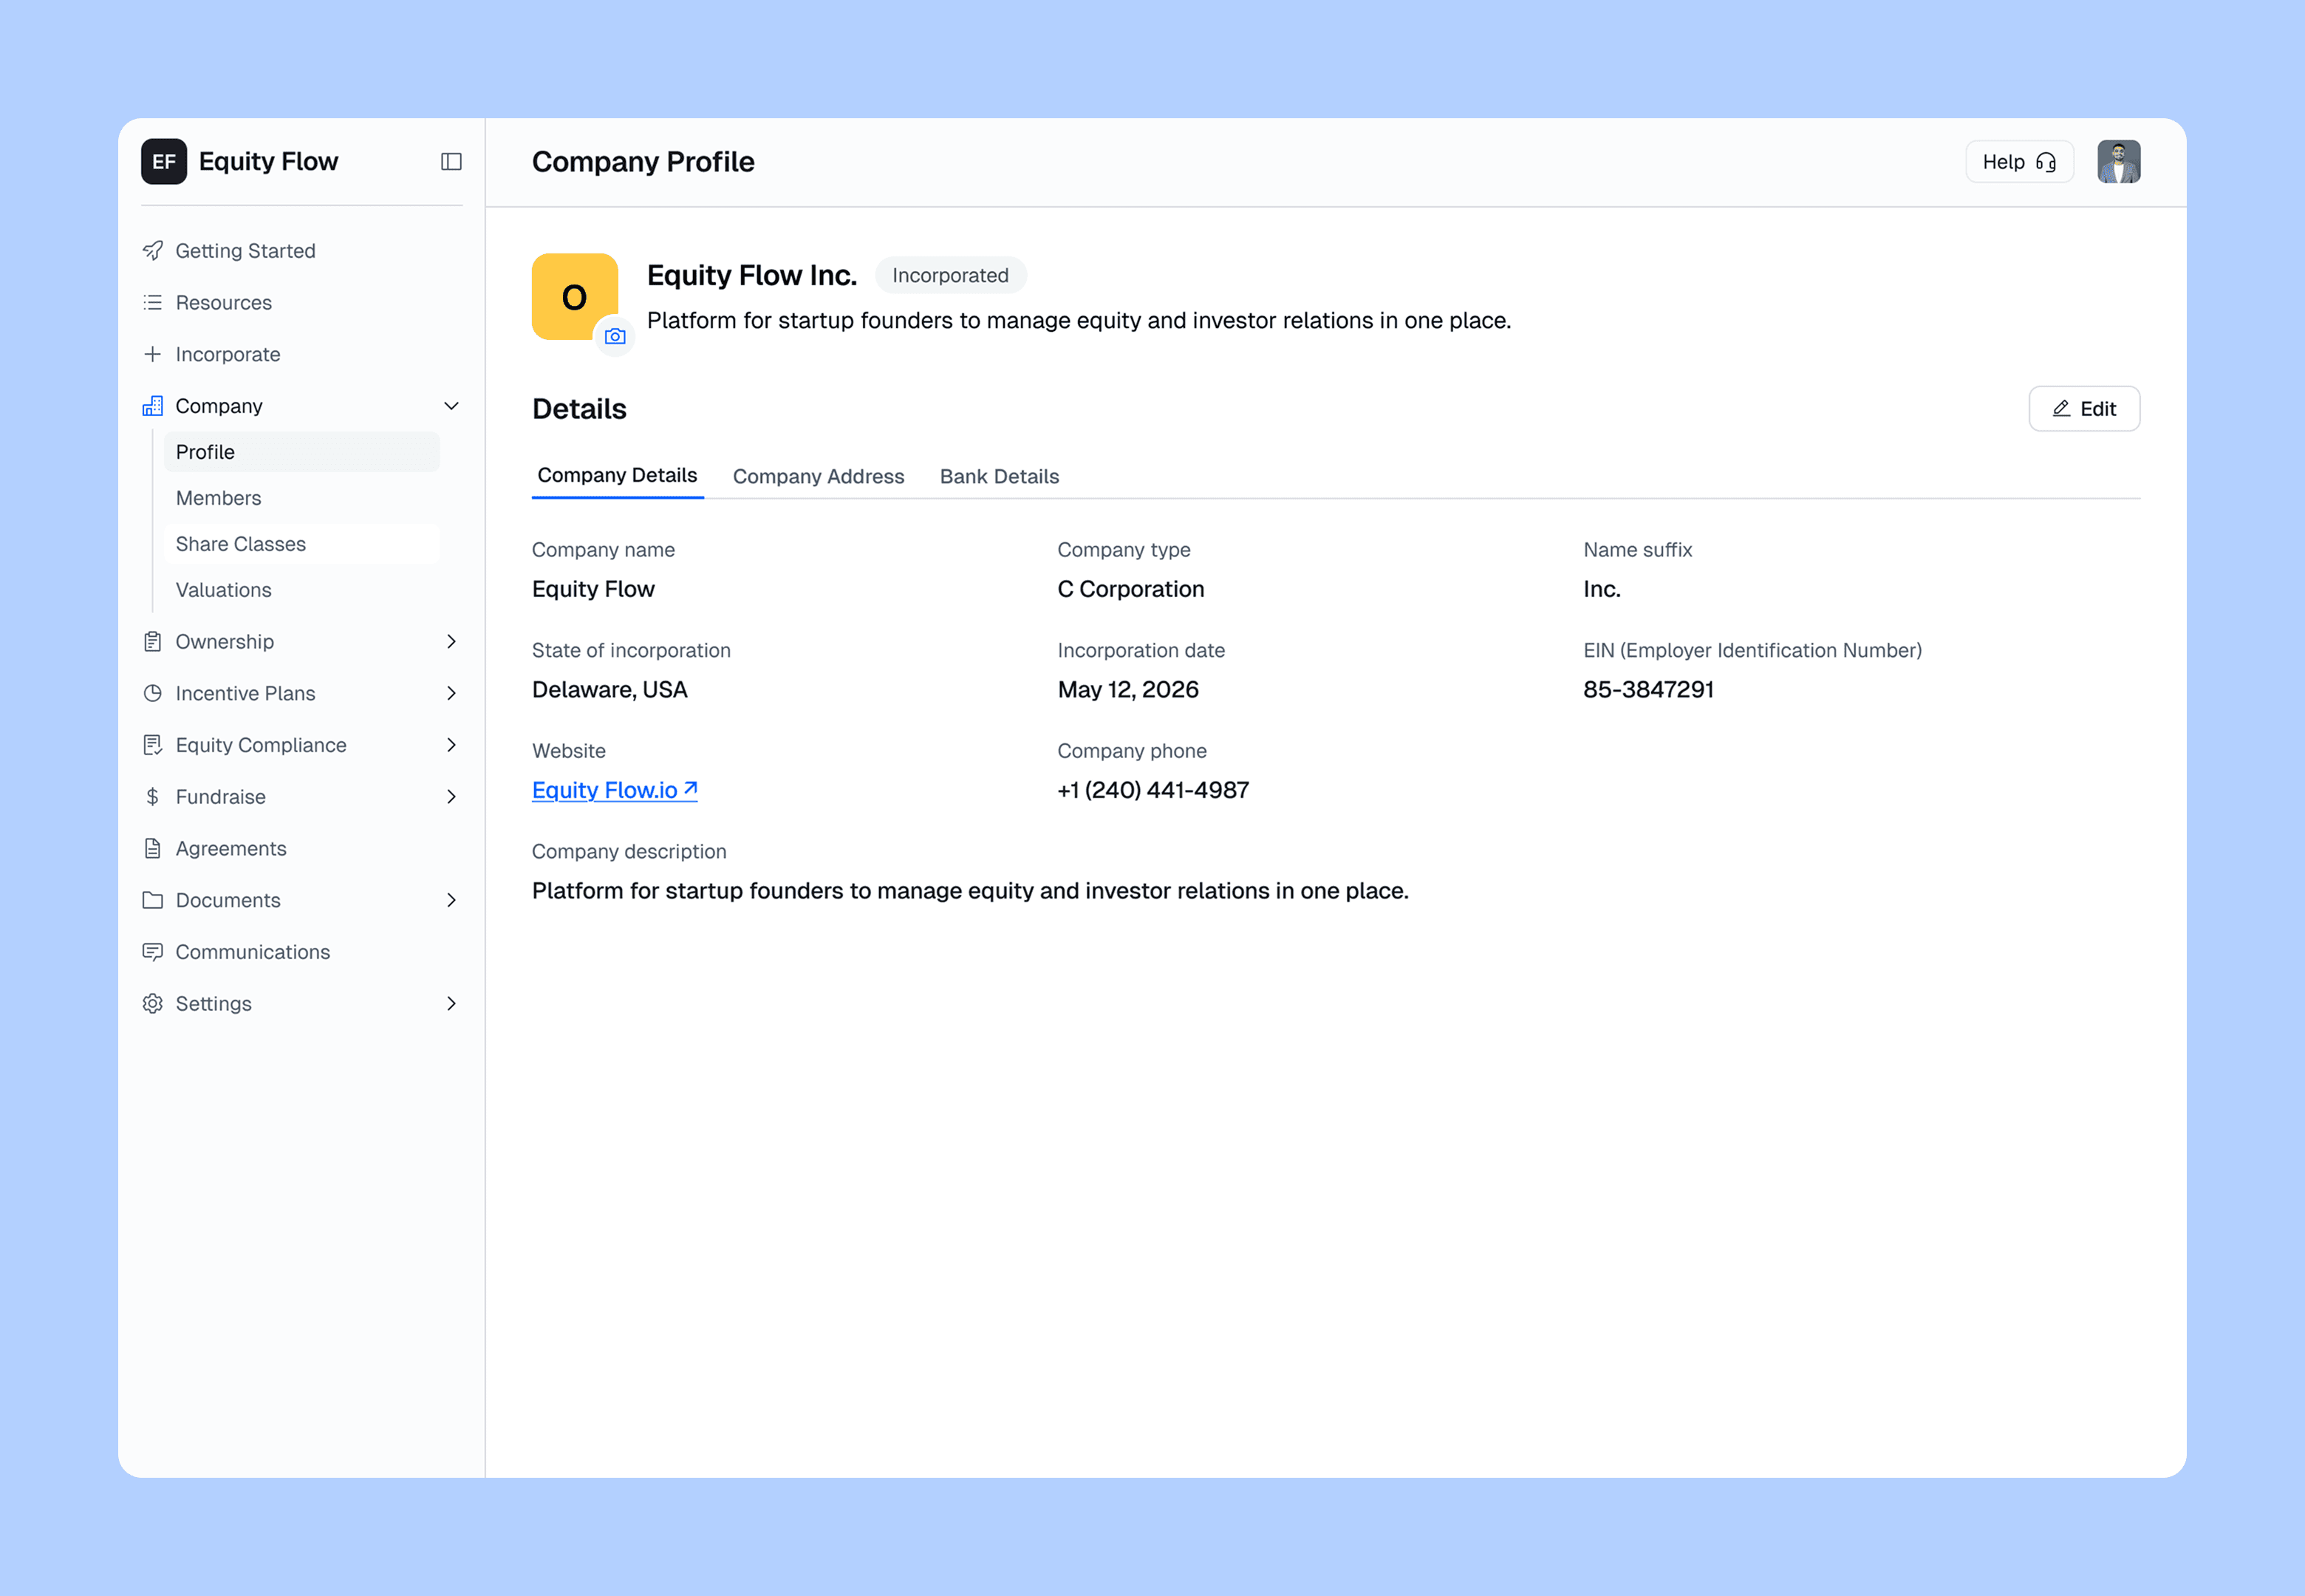The image size is (2305, 1596).
Task: Click the Company Profile page title
Action: click(643, 161)
